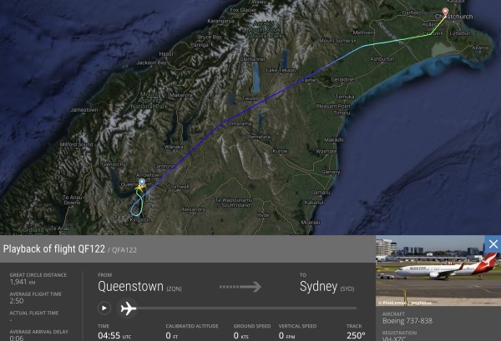Click the airplane icon on playback timeline
The height and width of the screenshot is (341, 501).
[128, 308]
